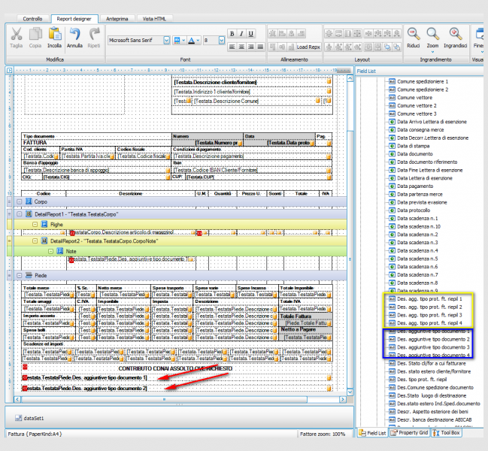
Task: Select the Netto a Pagare label
Action: (299, 329)
